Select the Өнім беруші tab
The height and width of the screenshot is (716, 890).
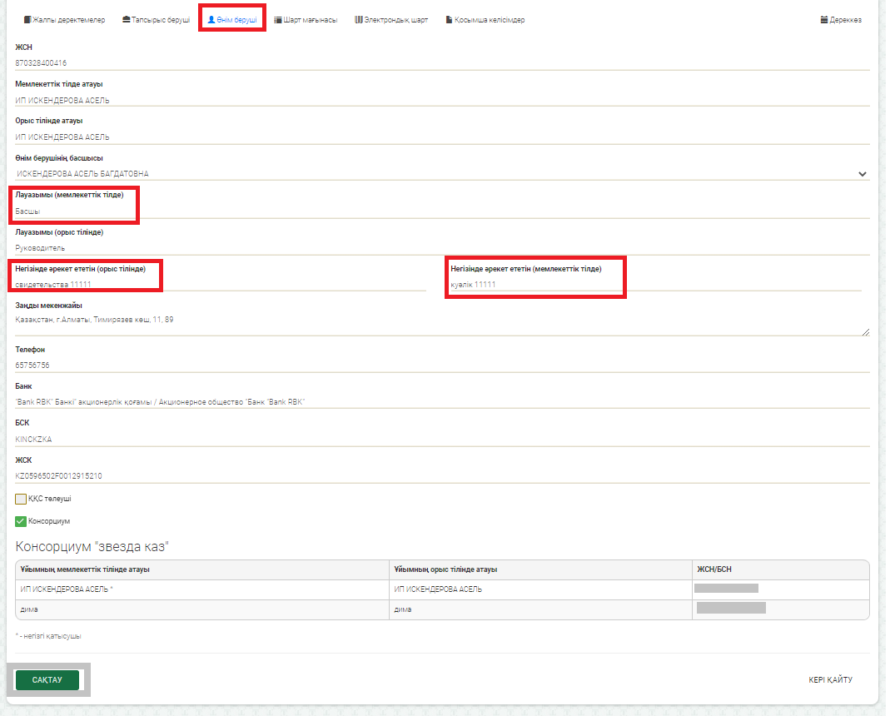(232, 19)
